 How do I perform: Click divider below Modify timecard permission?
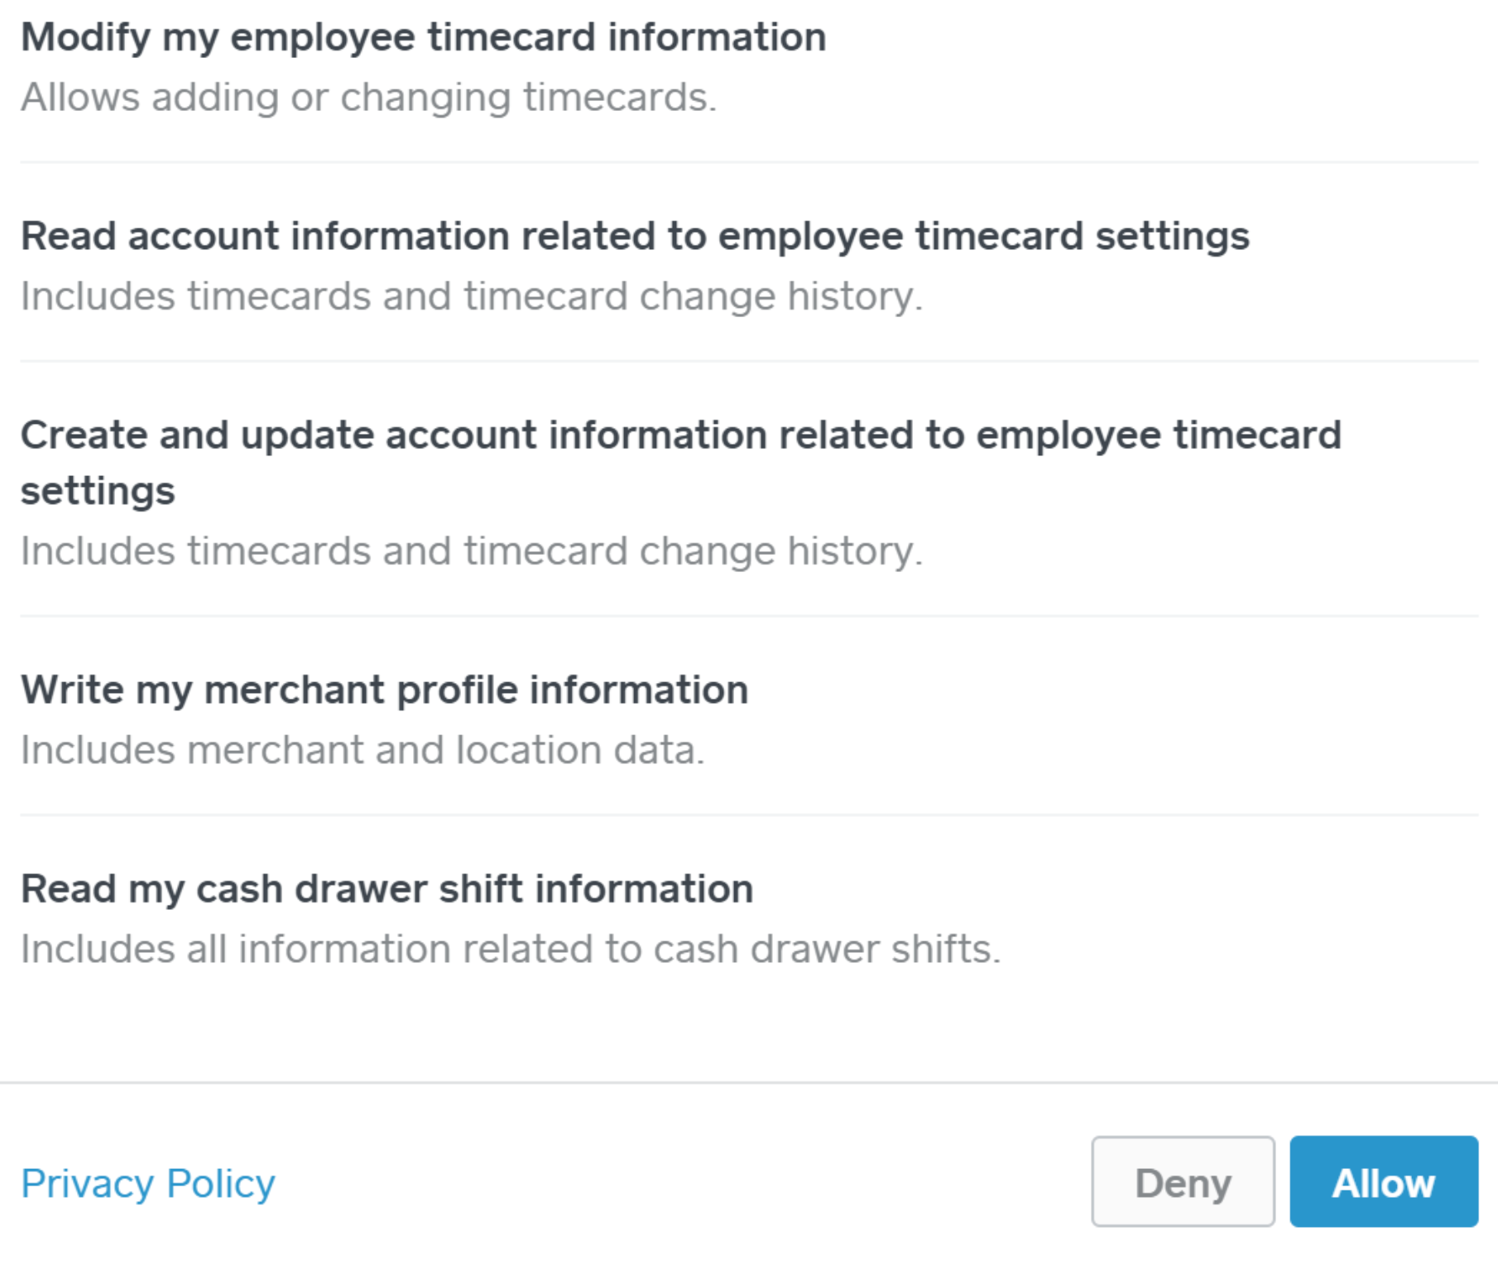click(748, 162)
